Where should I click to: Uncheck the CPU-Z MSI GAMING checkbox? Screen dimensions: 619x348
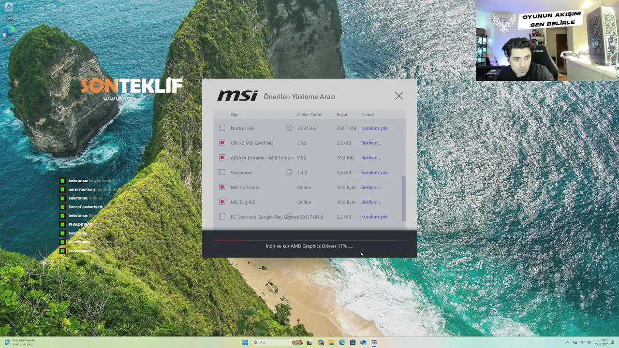click(x=222, y=143)
